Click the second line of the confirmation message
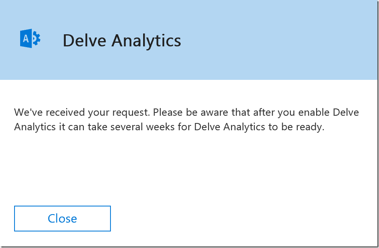This screenshot has height=248, width=379. [x=169, y=127]
